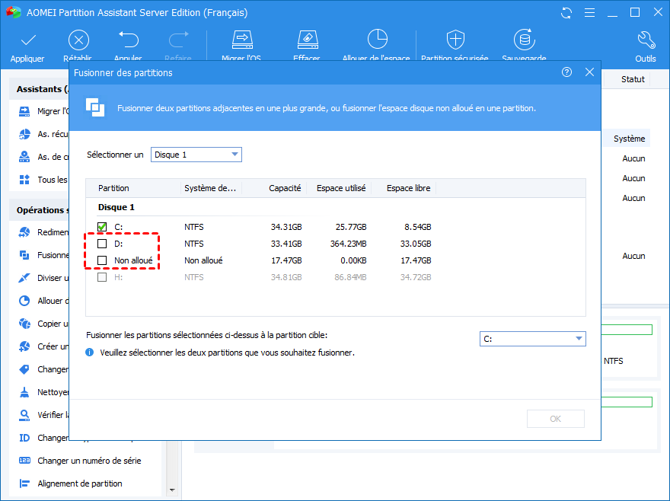Click the Diviser partition sidebar icon
The width and height of the screenshot is (670, 501).
(24, 278)
